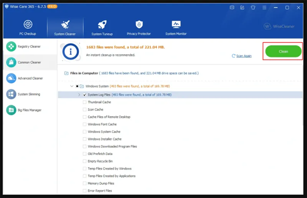
Task: Click the PRO badge
Action: click(x=52, y=7)
